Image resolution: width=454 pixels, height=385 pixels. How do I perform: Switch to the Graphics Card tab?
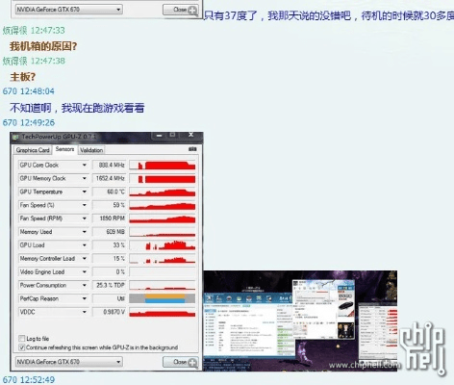click(x=33, y=150)
